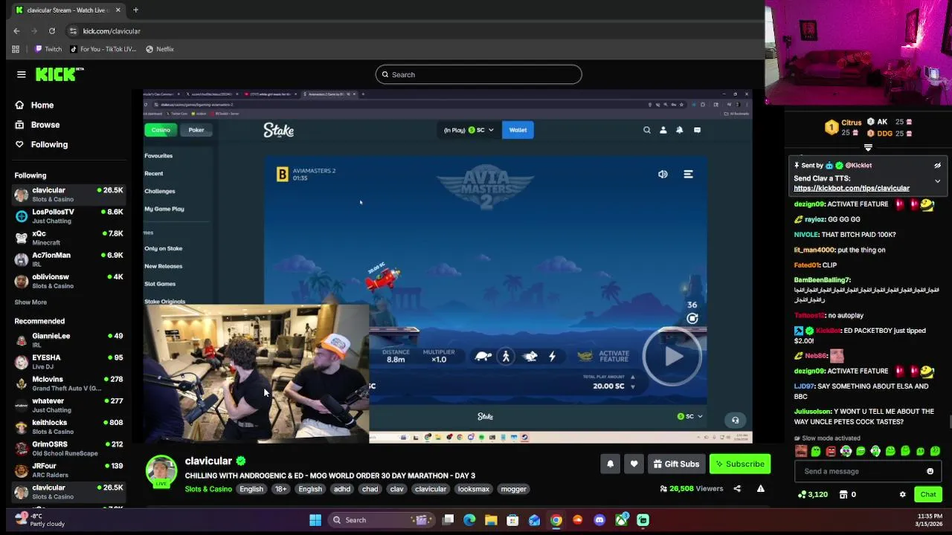Increase total play amount arrow
The width and height of the screenshot is (952, 535).
(x=633, y=376)
